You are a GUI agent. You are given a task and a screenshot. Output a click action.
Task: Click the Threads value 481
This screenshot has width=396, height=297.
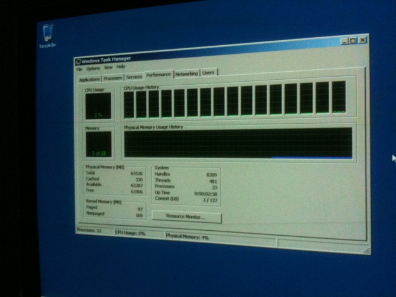[x=213, y=181]
